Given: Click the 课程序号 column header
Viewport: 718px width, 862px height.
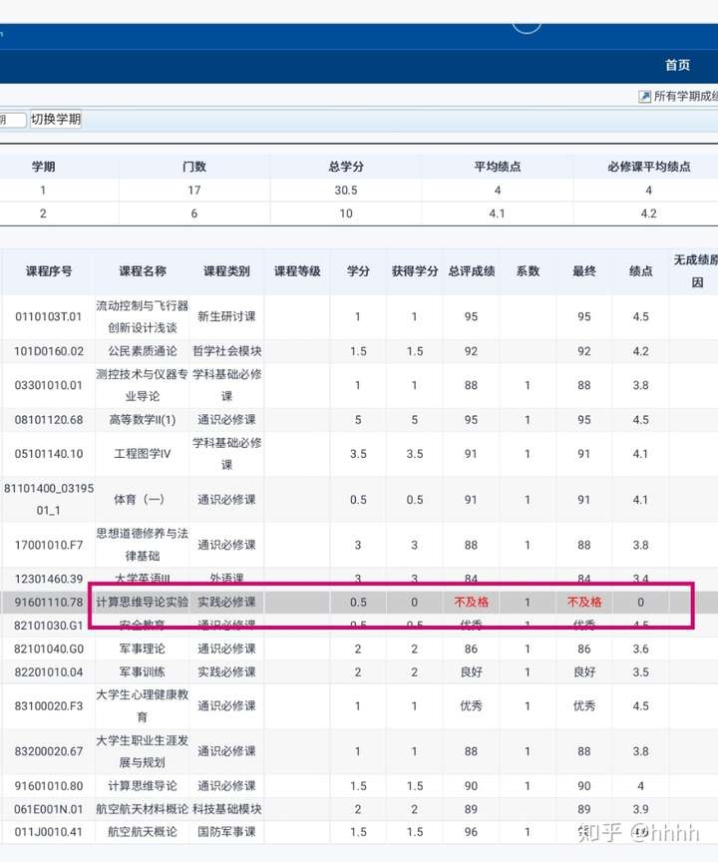Looking at the screenshot, I should pyautogui.click(x=48, y=271).
